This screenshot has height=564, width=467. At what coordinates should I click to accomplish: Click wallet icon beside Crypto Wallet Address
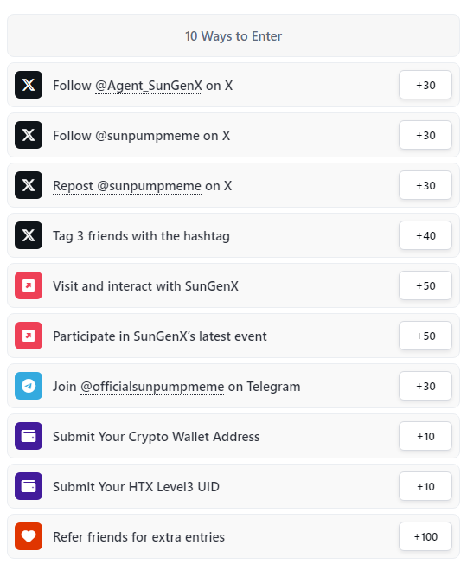29,436
